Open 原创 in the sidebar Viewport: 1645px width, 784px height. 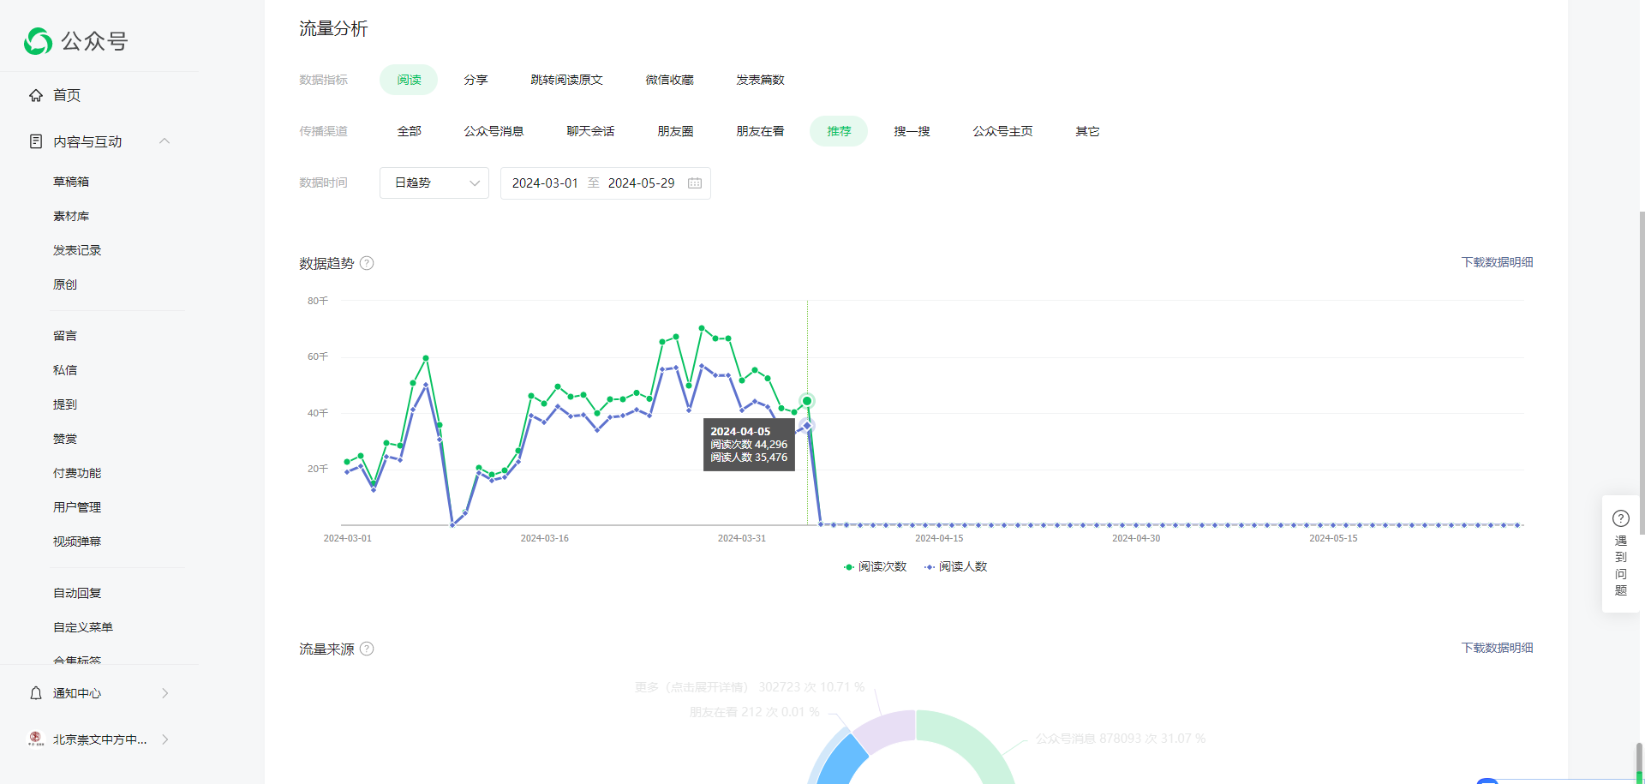coord(65,284)
